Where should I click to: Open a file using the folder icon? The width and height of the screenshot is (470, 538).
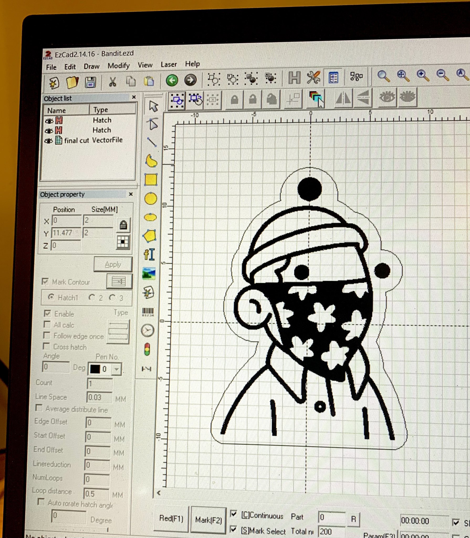[x=72, y=82]
